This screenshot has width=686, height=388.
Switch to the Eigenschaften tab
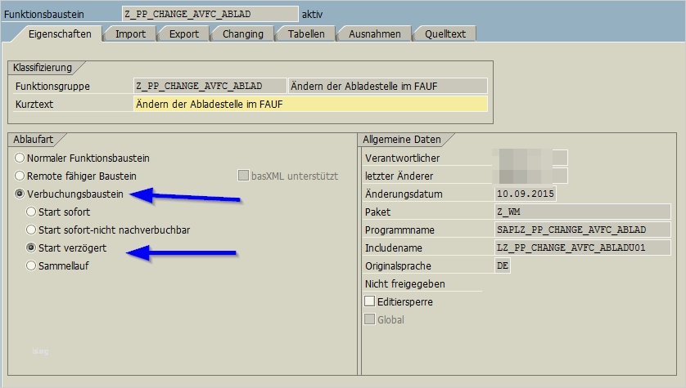(60, 34)
